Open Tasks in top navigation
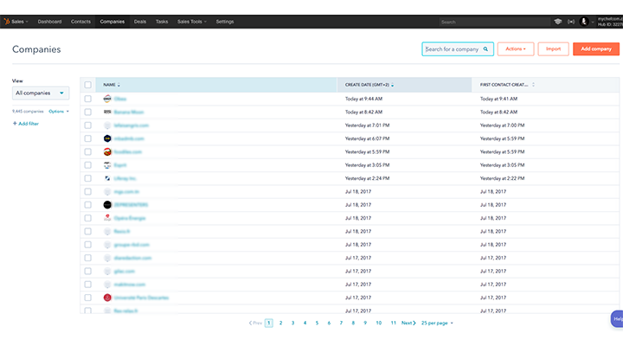The height and width of the screenshot is (346, 623). pyautogui.click(x=162, y=22)
